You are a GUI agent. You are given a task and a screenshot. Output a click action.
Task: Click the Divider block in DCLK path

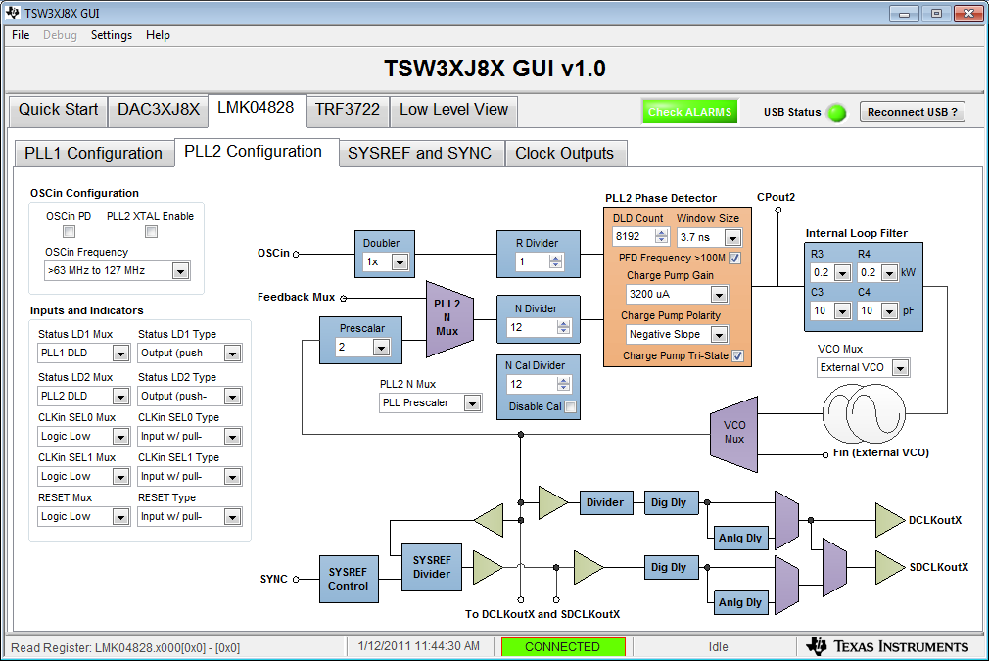coord(605,502)
